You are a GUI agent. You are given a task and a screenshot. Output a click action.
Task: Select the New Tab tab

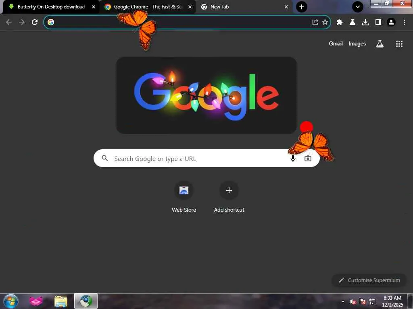(x=244, y=7)
